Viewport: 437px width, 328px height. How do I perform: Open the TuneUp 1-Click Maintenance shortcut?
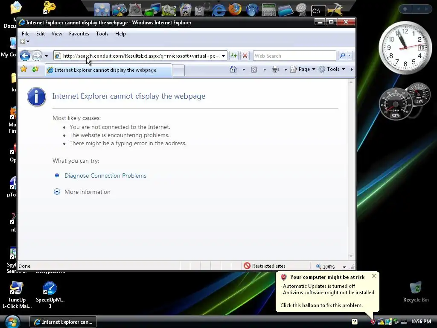pos(17,294)
